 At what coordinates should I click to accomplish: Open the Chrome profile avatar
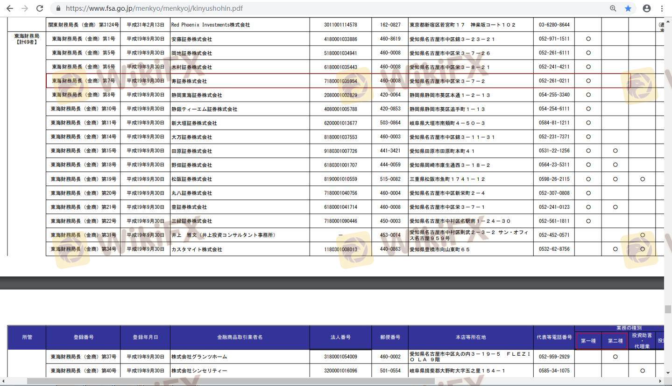tap(647, 8)
